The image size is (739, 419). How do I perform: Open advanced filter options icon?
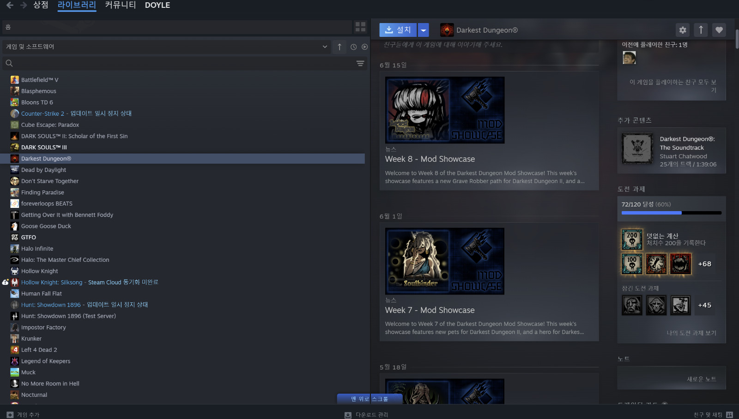[x=360, y=63]
